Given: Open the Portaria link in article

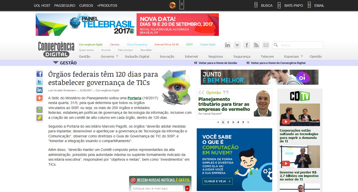Looking at the screenshot, I should click(x=134, y=98).
